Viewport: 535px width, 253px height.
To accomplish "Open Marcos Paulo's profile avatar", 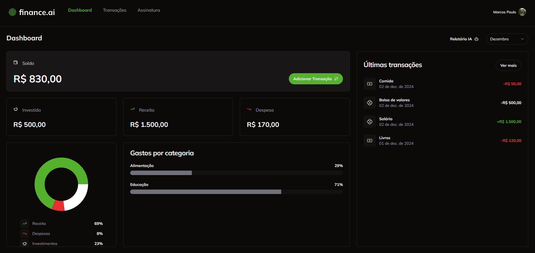I will tap(522, 12).
